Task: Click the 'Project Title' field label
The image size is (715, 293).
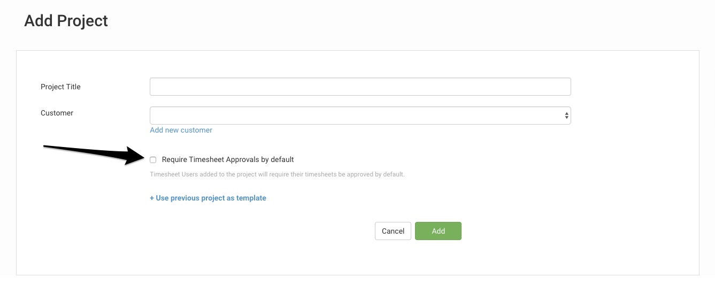Action: [x=60, y=87]
